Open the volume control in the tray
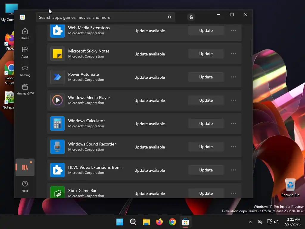The image size is (305, 229). [276, 222]
